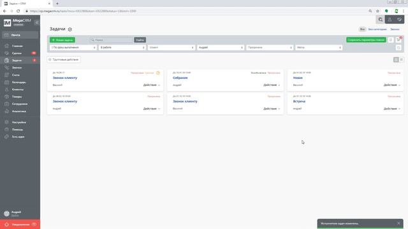This screenshot has width=408, height=229.
Task: Click the Настройки gear icon in sidebar
Action: pos(7,122)
